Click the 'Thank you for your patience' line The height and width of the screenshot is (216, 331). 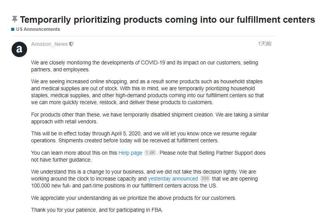pyautogui.click(x=97, y=210)
